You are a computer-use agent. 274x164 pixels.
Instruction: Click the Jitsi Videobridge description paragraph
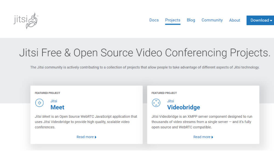(202, 122)
